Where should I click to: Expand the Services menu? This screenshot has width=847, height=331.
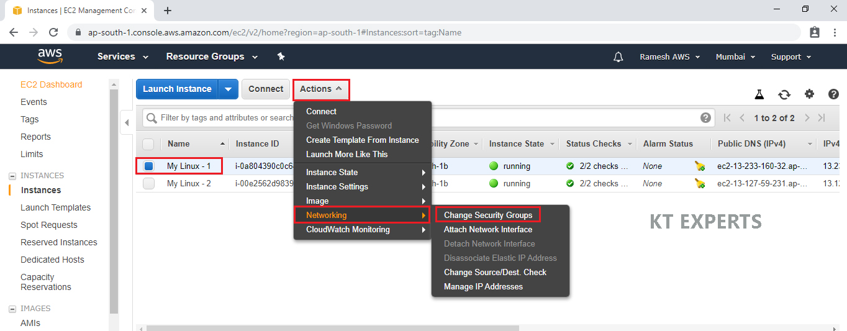(123, 57)
